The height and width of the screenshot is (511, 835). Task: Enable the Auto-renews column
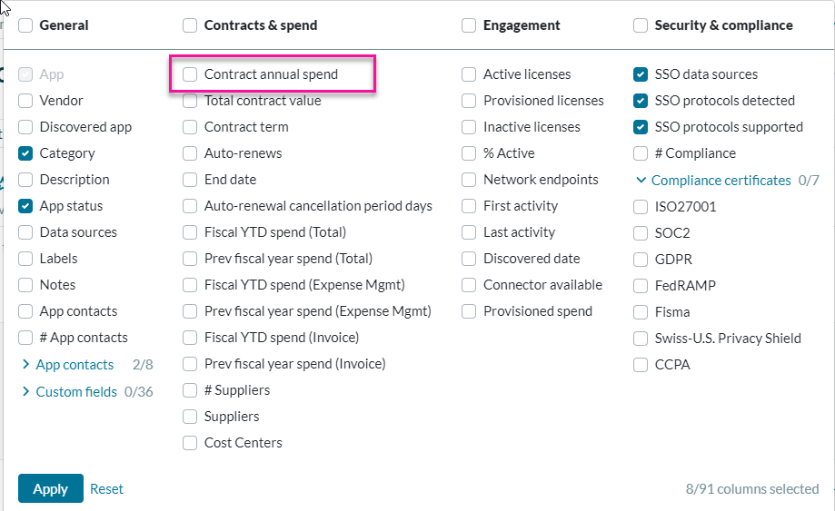coord(190,153)
